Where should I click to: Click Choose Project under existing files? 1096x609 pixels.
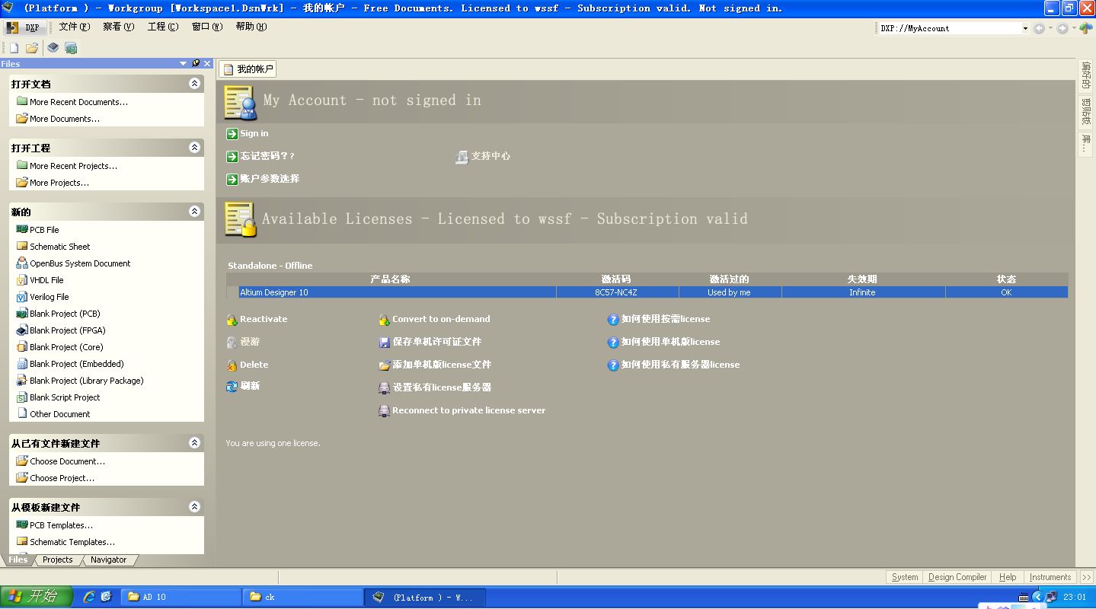pos(62,478)
